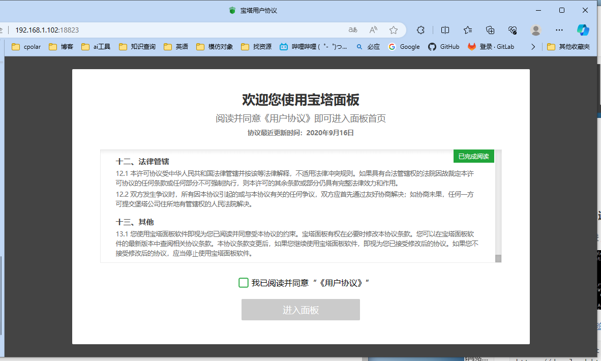Open the 英语 bookmarks folder
This screenshot has width=601, height=361.
176,47
